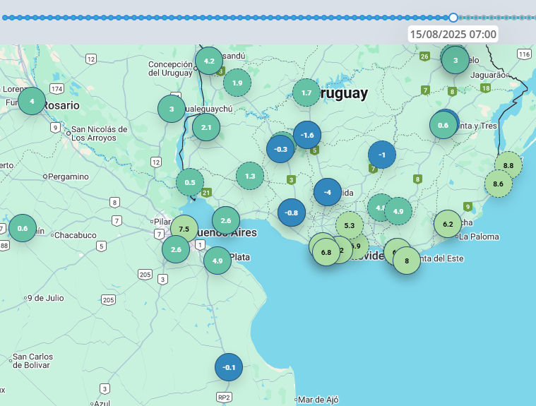Viewport: 536px width, 406px height.
Task: Open the -0.8 temperature marker
Action: (292, 213)
